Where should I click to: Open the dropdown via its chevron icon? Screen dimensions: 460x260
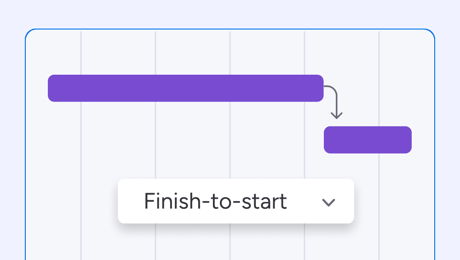click(x=328, y=202)
